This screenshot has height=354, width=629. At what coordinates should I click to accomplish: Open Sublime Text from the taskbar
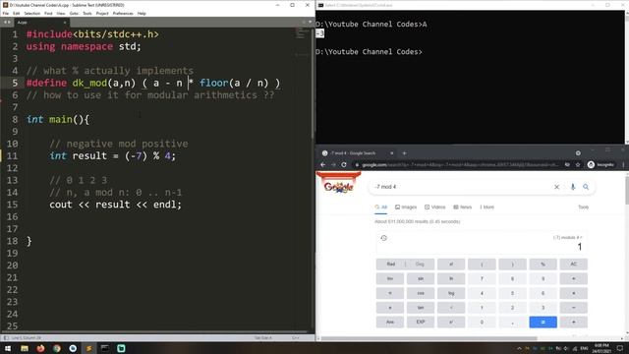[x=88, y=348]
